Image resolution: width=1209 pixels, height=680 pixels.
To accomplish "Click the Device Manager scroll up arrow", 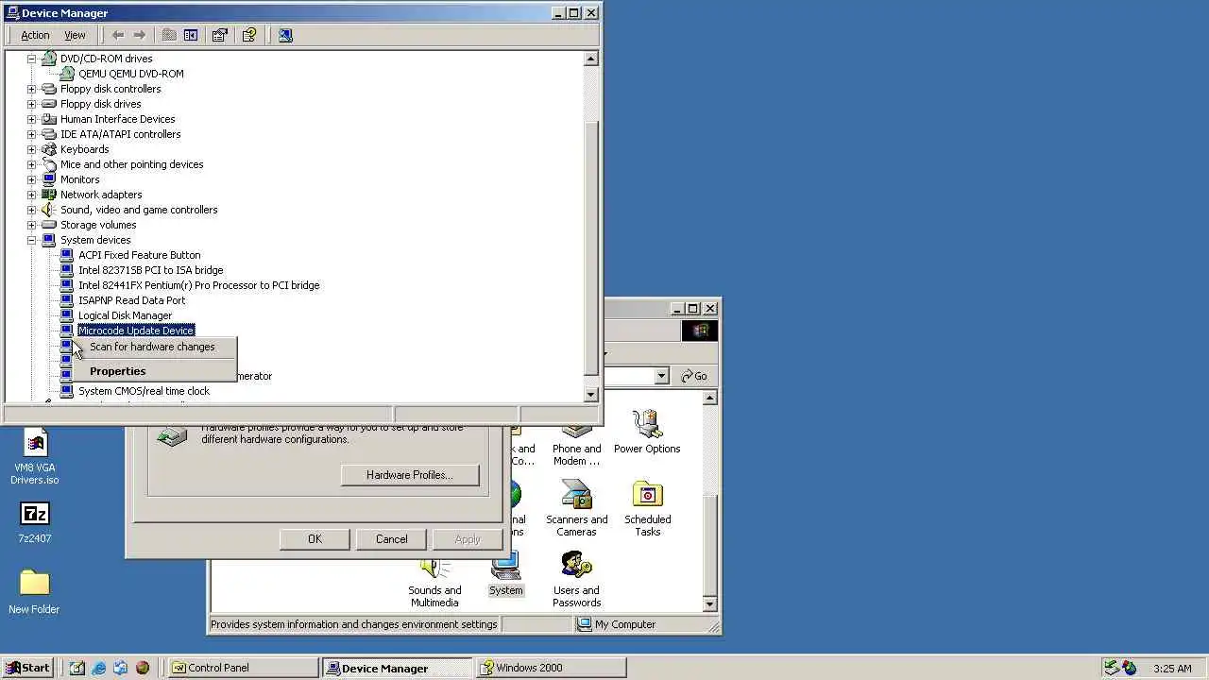I will coord(591,59).
